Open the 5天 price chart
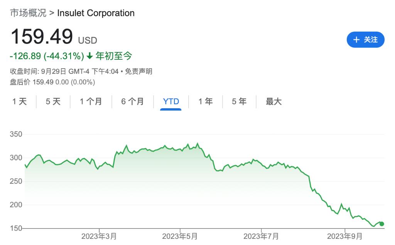This screenshot has height=245, width=395. click(x=53, y=101)
